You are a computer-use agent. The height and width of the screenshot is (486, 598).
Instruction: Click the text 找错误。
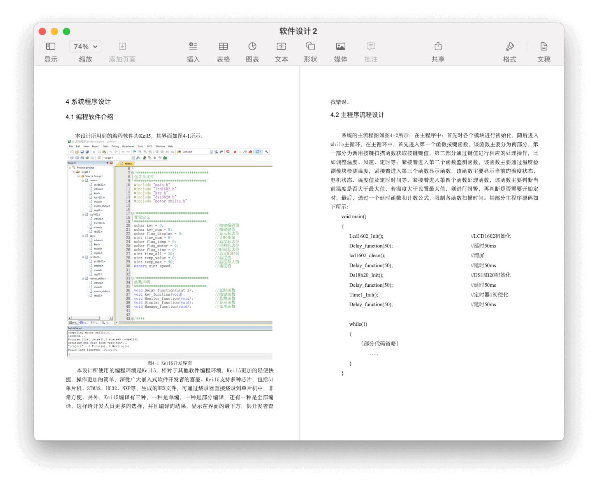coord(340,102)
